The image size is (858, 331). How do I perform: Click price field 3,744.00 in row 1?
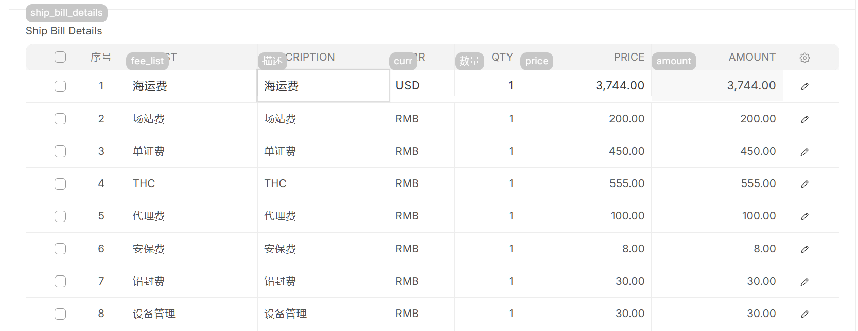coord(586,86)
